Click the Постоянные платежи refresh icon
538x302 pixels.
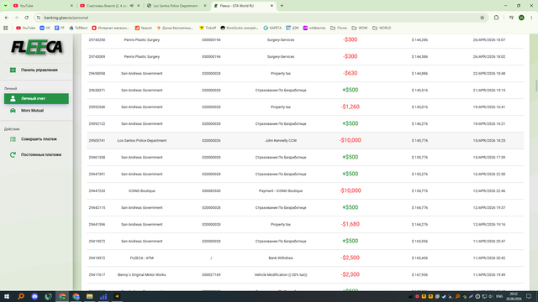pos(13,154)
